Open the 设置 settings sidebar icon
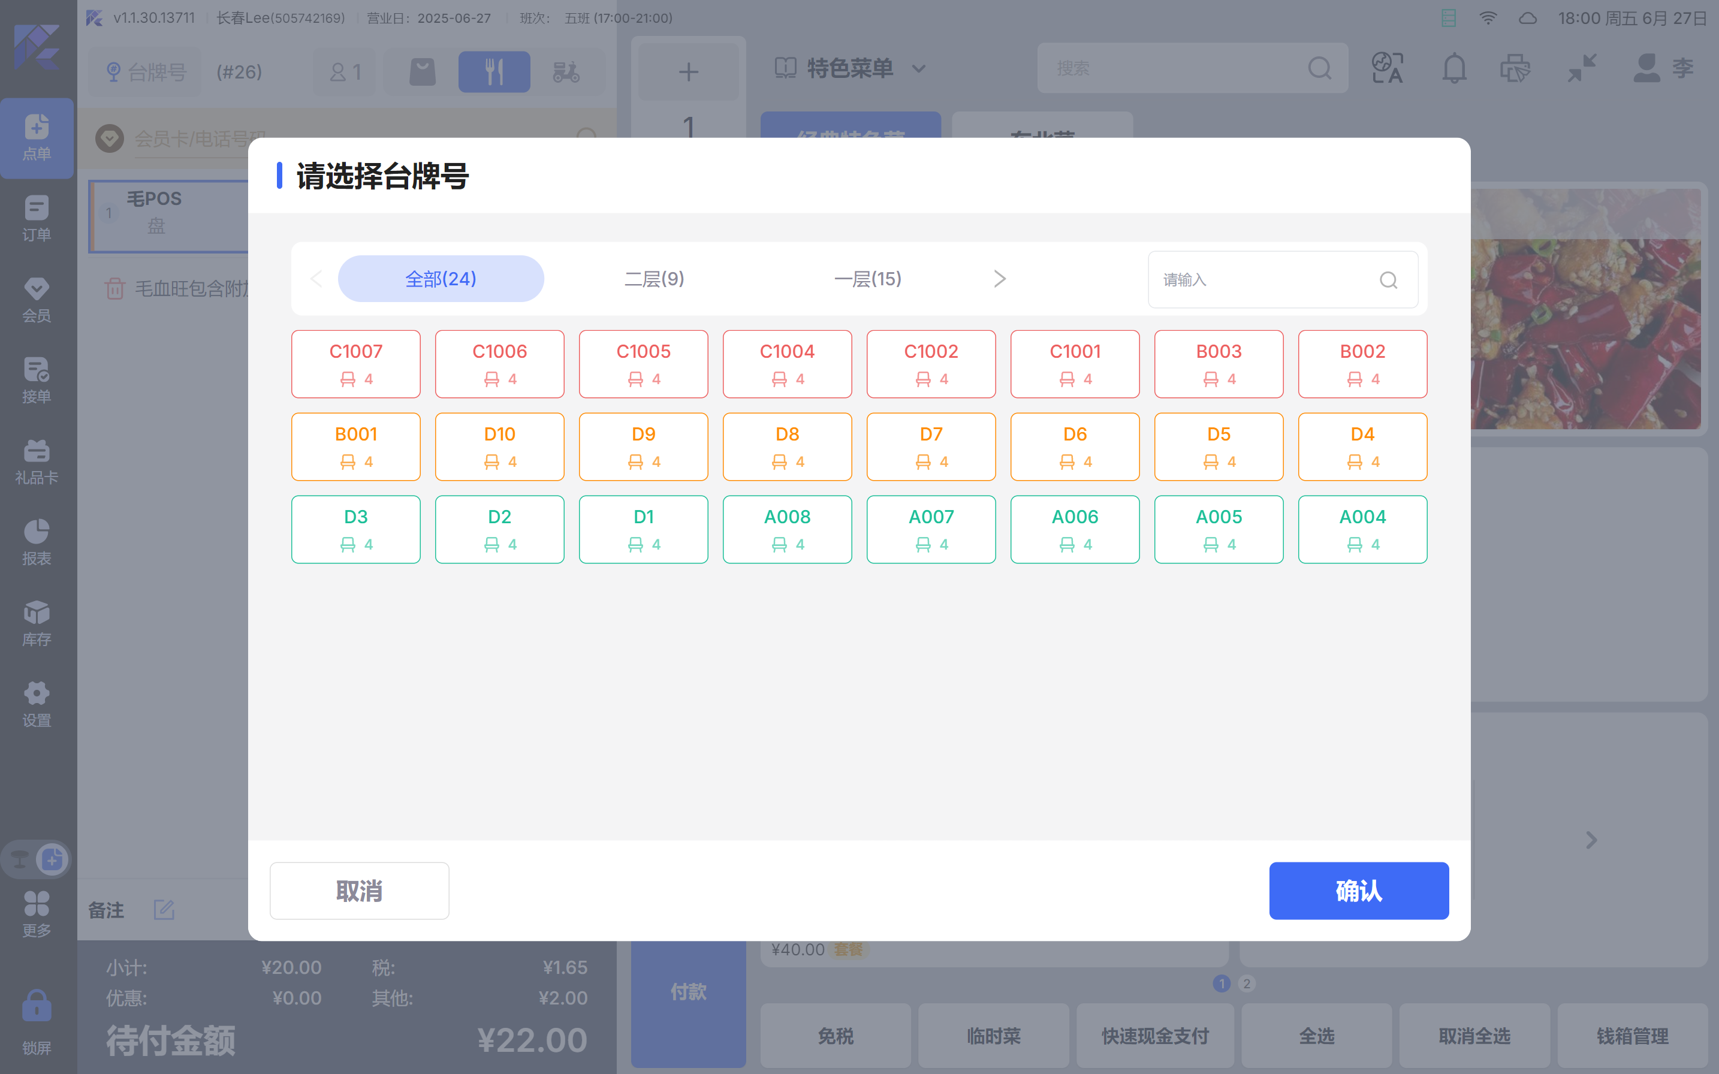Screen dimensions: 1719x1074 [x=37, y=705]
